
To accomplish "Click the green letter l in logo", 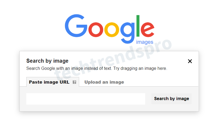I will click(x=138, y=26).
